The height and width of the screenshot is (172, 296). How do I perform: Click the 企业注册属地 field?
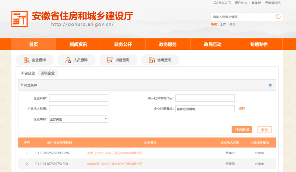click(205, 109)
